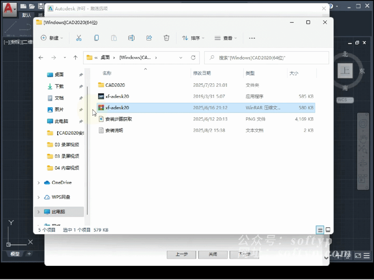Click the Share icon in Explorer toolbar
Screen dimensions: 374x280
tap(149, 38)
